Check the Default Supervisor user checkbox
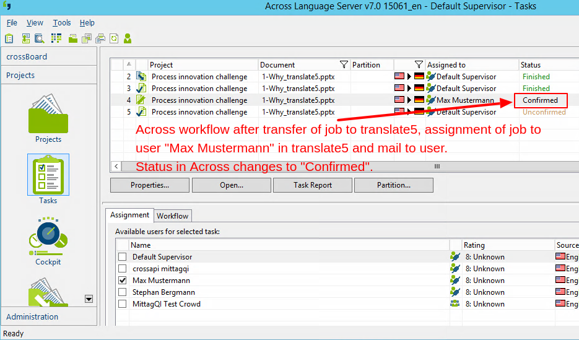 [122, 256]
